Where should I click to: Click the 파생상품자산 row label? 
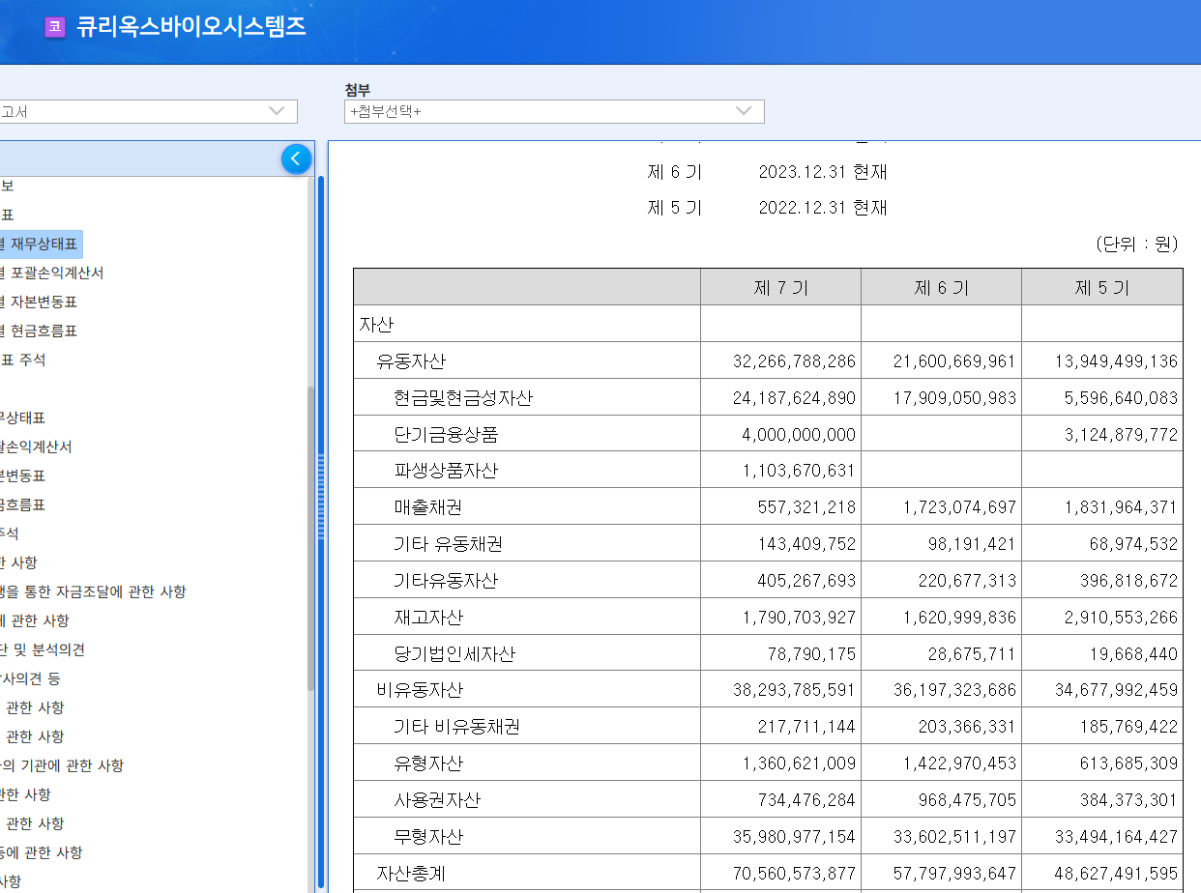pyautogui.click(x=446, y=471)
